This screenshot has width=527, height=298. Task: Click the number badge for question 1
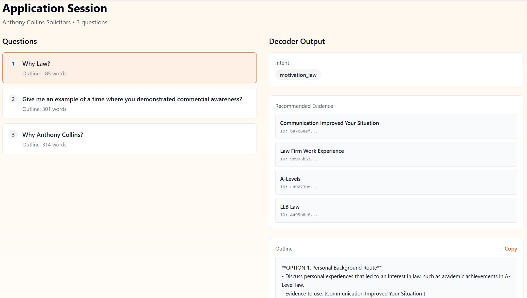tap(13, 63)
